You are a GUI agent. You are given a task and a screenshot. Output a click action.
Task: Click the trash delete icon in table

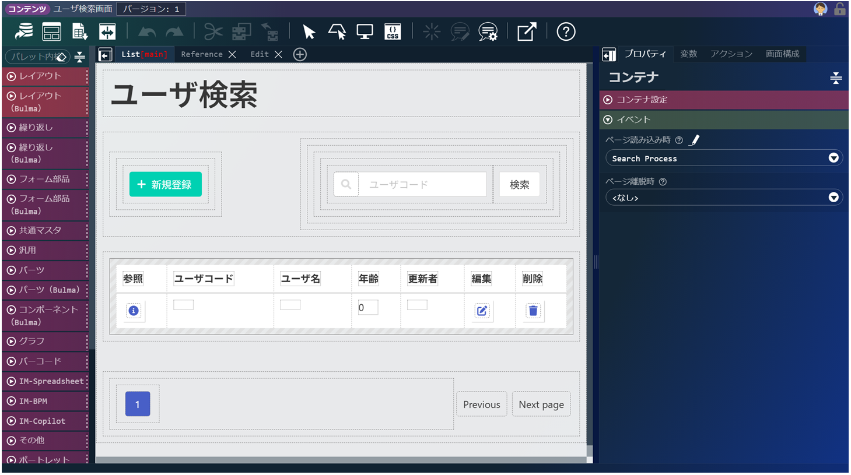coord(533,311)
